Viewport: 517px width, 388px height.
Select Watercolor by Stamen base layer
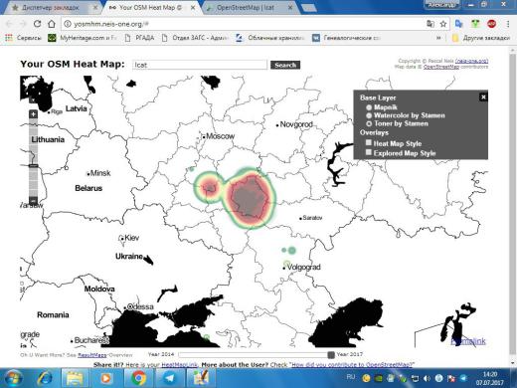[x=369, y=115]
